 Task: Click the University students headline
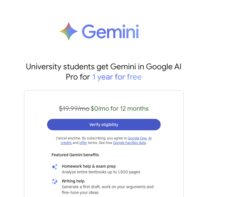(104, 72)
